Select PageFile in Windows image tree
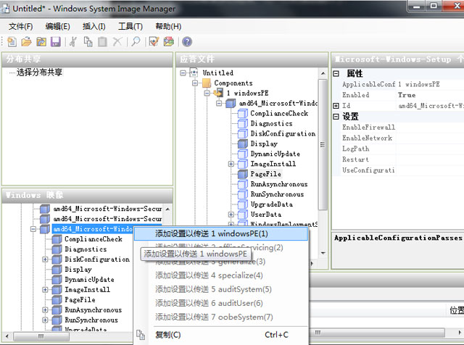The width and height of the screenshot is (464, 345). [80, 300]
